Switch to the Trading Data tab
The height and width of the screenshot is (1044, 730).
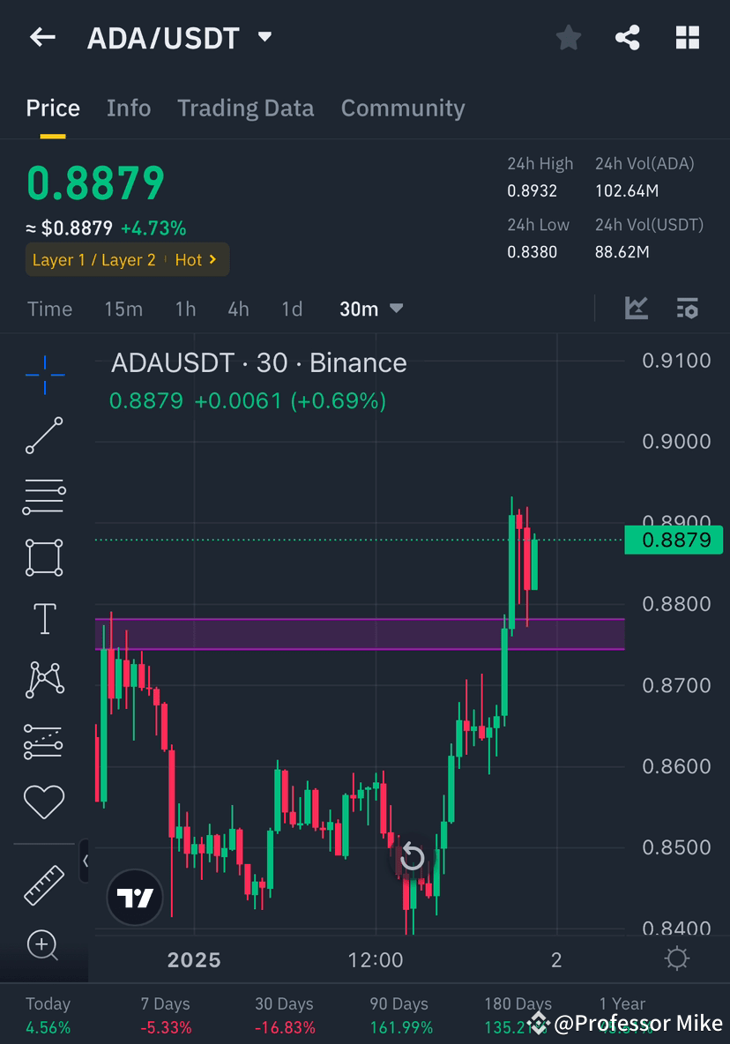pyautogui.click(x=245, y=108)
